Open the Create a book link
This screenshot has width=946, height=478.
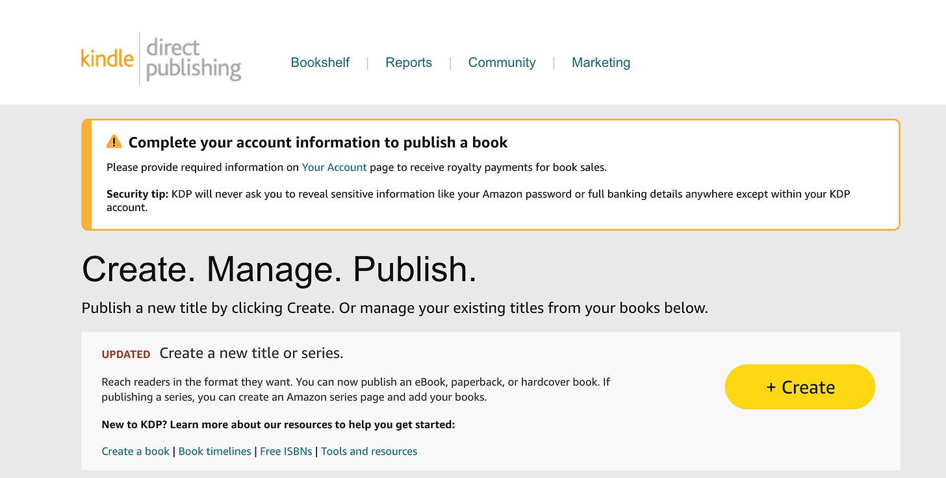pyautogui.click(x=136, y=451)
